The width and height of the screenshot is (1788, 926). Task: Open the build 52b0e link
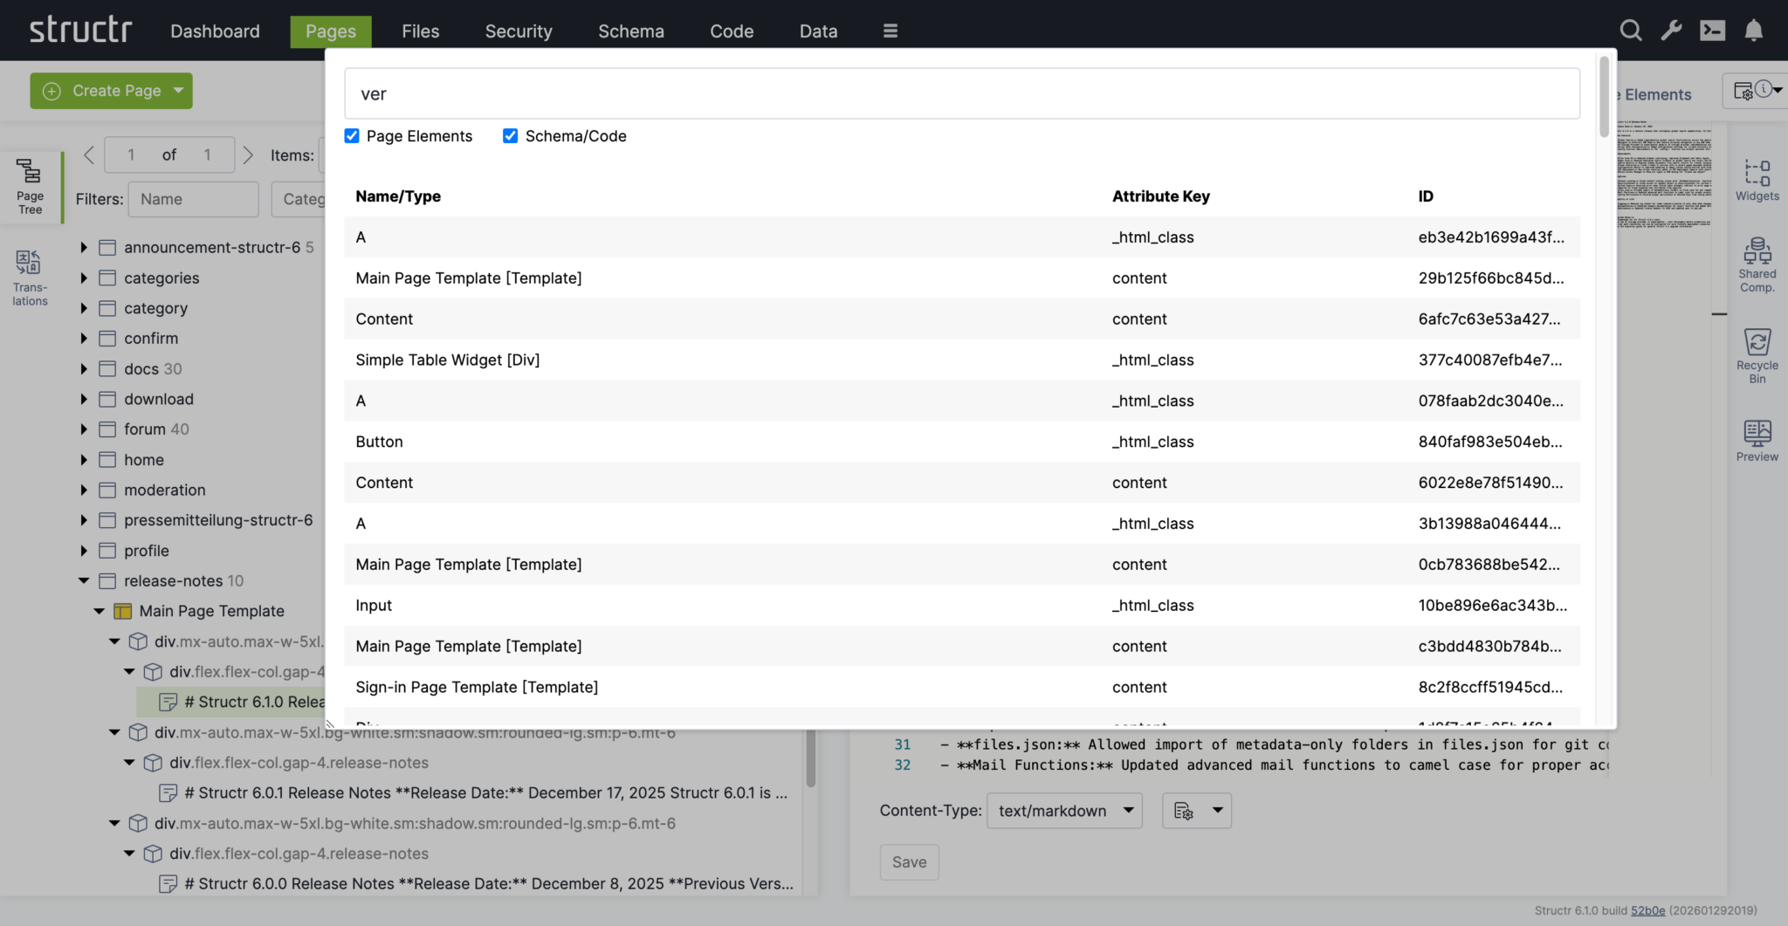coord(1647,910)
